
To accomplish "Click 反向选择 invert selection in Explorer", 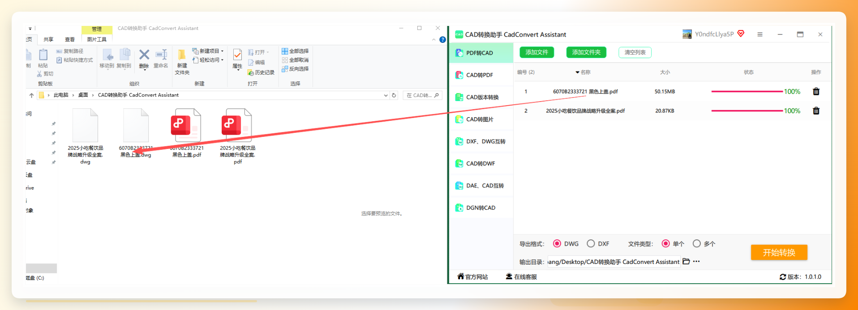I will pos(295,69).
